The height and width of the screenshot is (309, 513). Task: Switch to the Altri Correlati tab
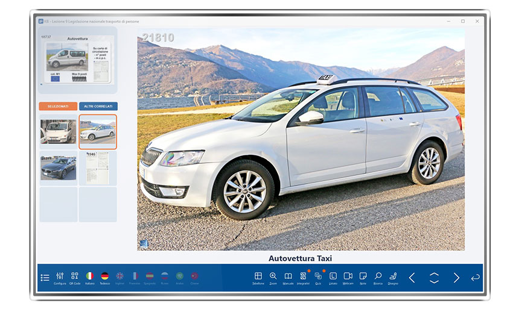point(98,106)
